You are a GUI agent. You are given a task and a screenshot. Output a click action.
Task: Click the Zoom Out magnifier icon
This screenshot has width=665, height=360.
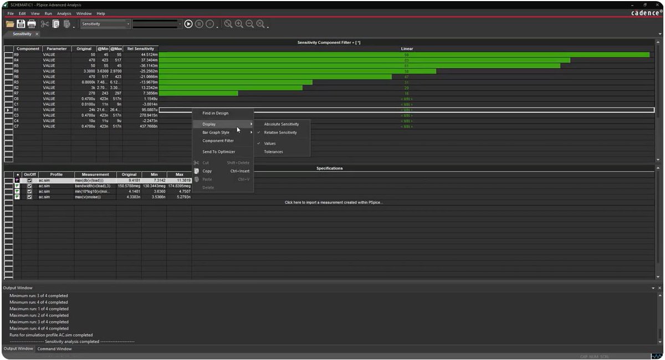pyautogui.click(x=249, y=24)
